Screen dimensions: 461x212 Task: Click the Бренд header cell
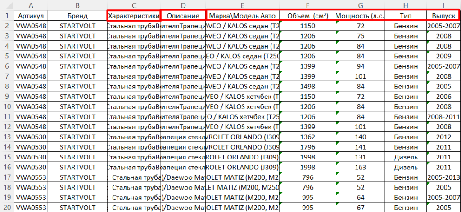point(77,16)
